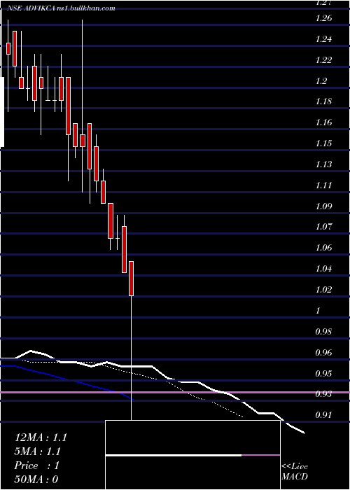Click the 5MA : 1.1 readout
This screenshot has height=490, width=350.
[x=38, y=451]
